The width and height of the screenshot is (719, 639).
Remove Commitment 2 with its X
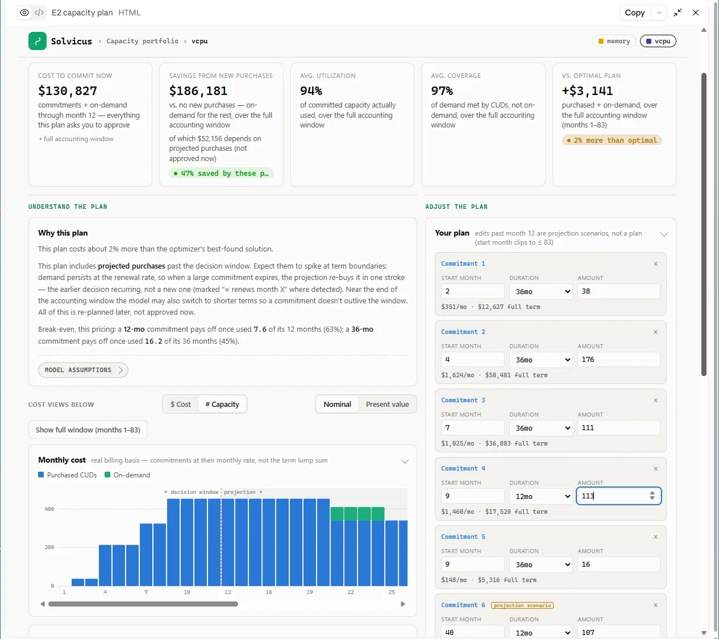656,332
